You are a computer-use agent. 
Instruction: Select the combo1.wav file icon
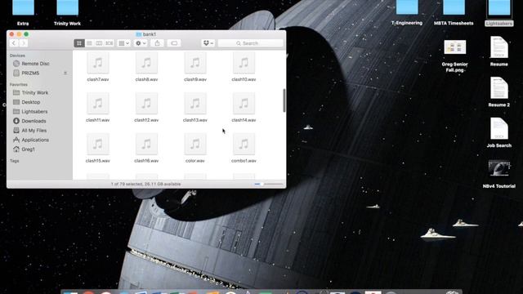tap(244, 145)
